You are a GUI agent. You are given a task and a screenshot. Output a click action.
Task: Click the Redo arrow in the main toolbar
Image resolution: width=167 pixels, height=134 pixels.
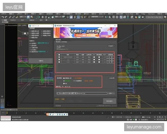click(x=6, y=17)
